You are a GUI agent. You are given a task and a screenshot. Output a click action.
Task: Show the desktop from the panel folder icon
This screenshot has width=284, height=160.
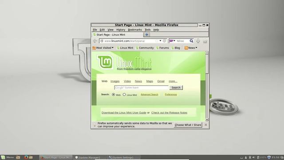click(x=18, y=157)
